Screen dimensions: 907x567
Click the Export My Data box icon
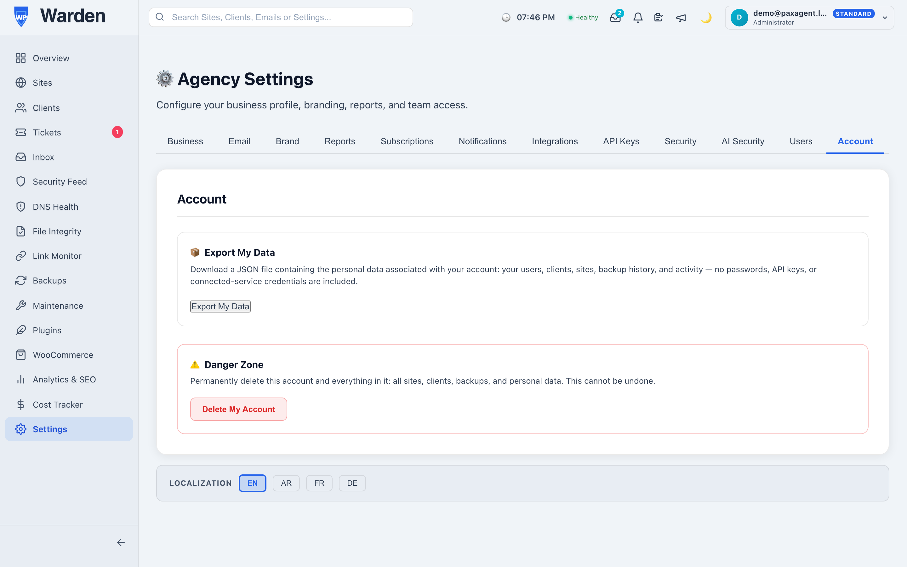tap(195, 252)
